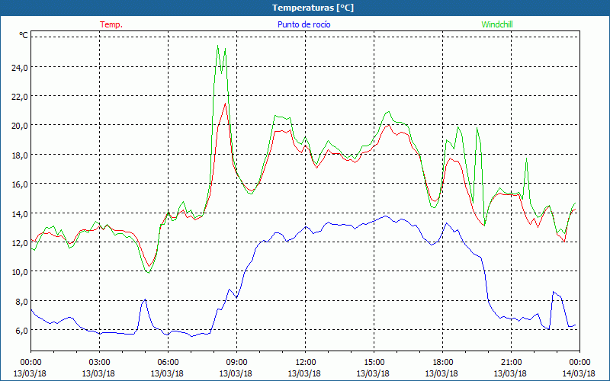
Task: Select the green Windchill legend label
Action: [x=497, y=24]
